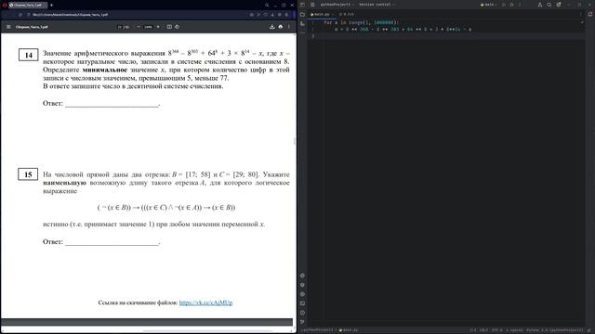Rotate the PDF document
The height and width of the screenshot is (334, 595).
tap(178, 27)
